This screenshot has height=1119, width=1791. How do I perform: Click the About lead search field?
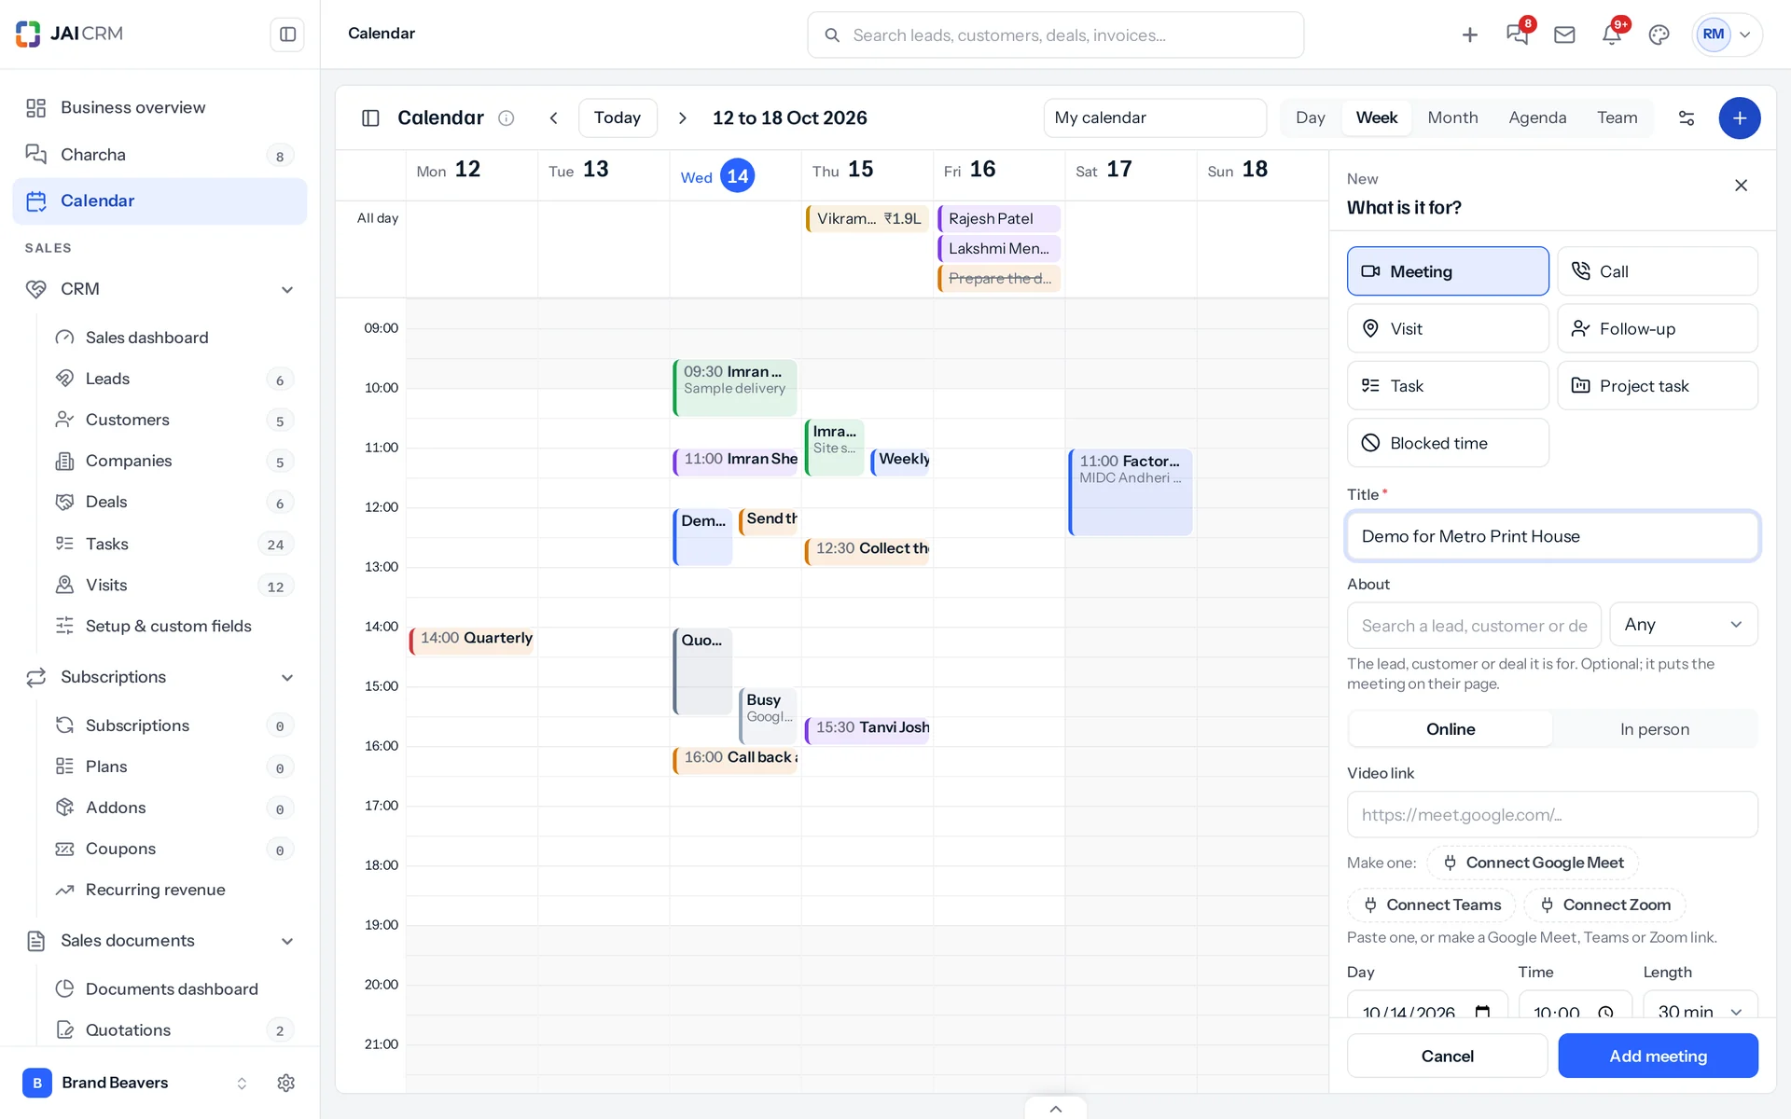[x=1474, y=625]
